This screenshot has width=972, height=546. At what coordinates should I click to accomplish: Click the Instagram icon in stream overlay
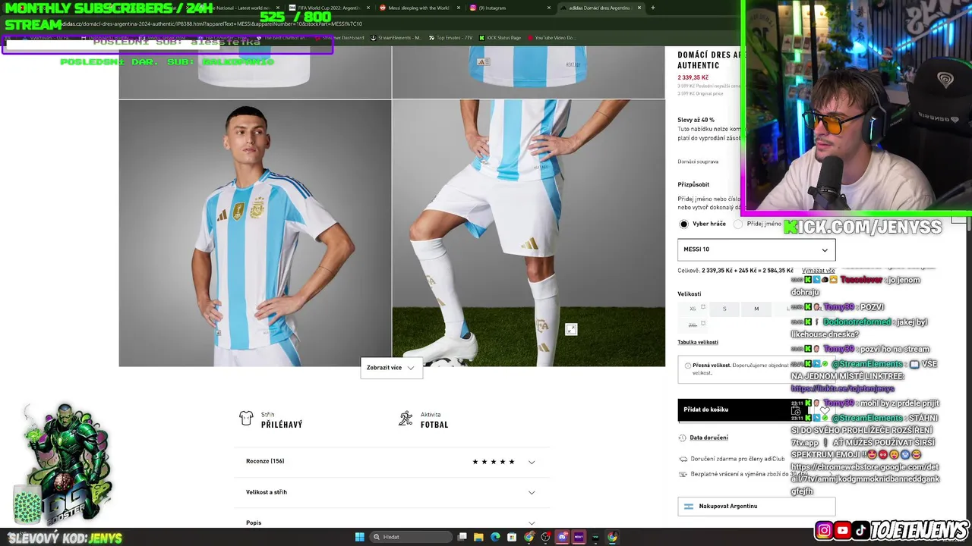(825, 530)
